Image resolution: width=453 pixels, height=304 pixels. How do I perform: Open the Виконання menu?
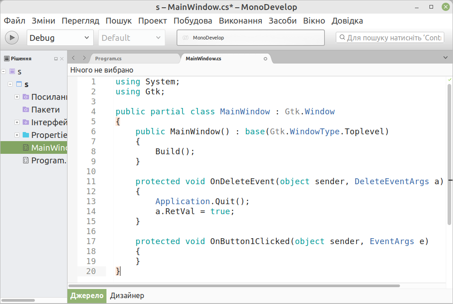tap(241, 21)
